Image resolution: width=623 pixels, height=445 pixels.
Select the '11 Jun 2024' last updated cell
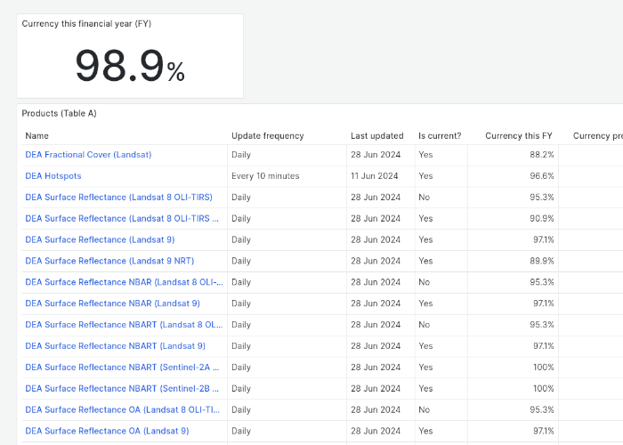coord(375,176)
